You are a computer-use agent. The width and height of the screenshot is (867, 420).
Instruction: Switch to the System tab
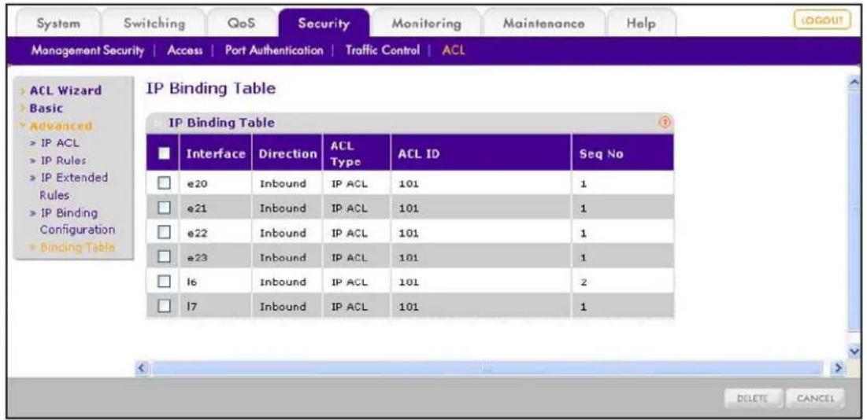[x=58, y=24]
